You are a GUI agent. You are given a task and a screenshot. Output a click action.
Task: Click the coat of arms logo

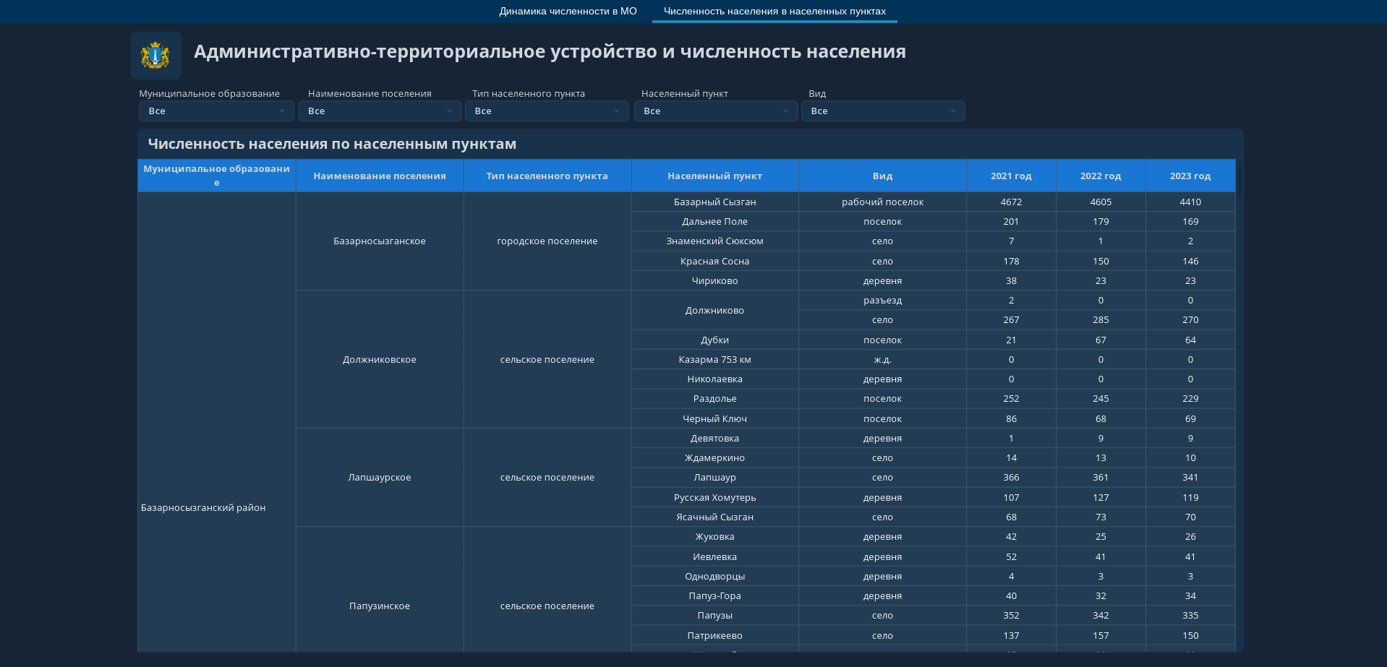(155, 55)
